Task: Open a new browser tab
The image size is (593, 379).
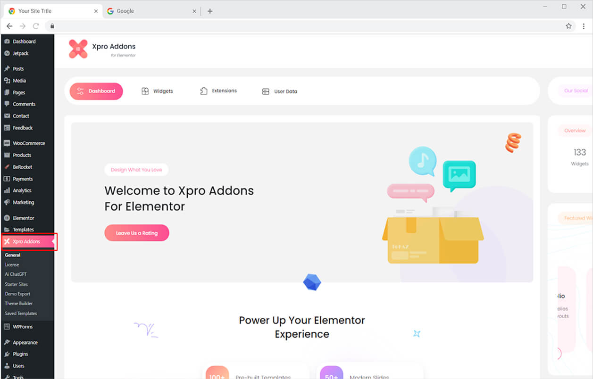Action: tap(210, 11)
